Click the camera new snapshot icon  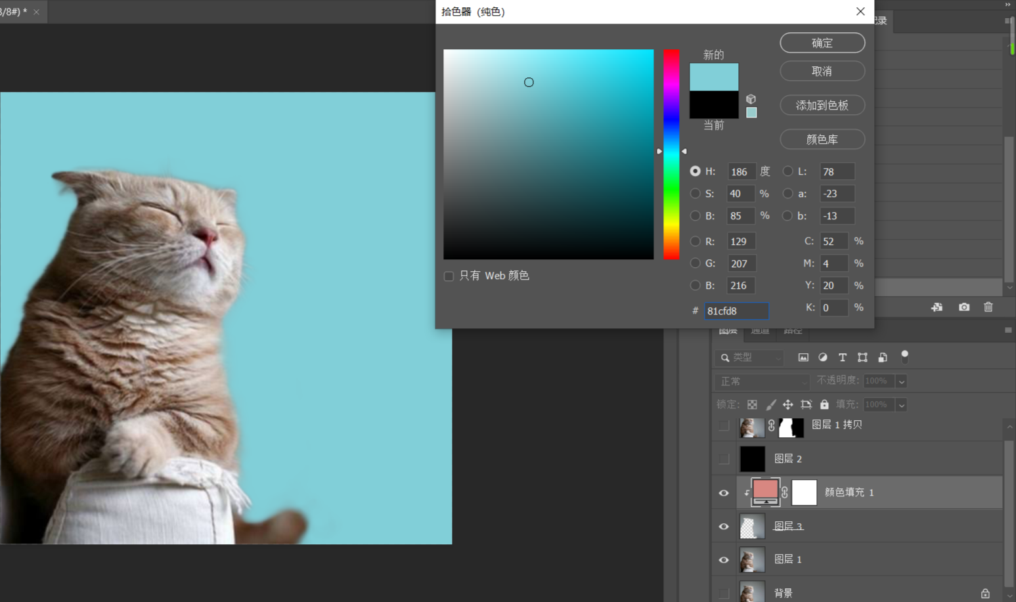(x=964, y=307)
